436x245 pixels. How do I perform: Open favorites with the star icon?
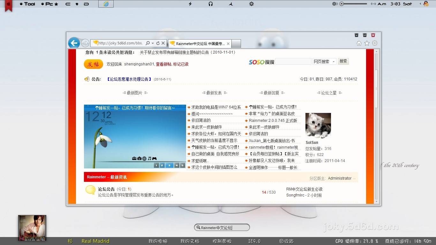(367, 43)
